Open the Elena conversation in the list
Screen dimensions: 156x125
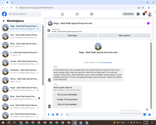(x=21, y=45)
